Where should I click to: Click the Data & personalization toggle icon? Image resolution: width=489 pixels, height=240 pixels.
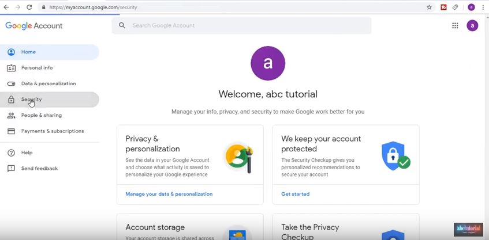[x=11, y=83]
